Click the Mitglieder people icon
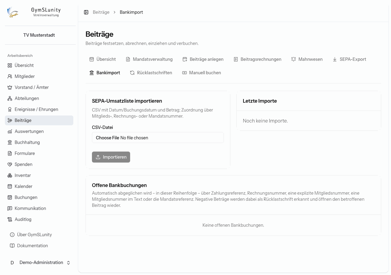Viewport: 391px width, 275px height. [10, 76]
